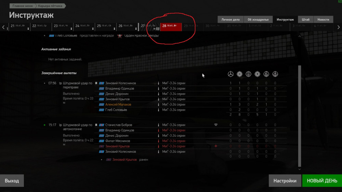Click the scroll-up chevron above the mission list
This screenshot has height=192, width=342.
click(x=300, y=36)
